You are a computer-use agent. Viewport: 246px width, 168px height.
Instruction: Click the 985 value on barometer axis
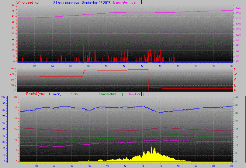point(237,51)
